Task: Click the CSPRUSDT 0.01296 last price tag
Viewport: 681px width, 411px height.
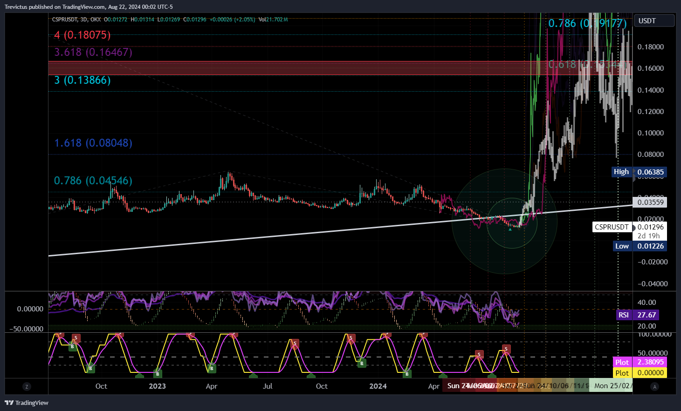Action: click(630, 227)
